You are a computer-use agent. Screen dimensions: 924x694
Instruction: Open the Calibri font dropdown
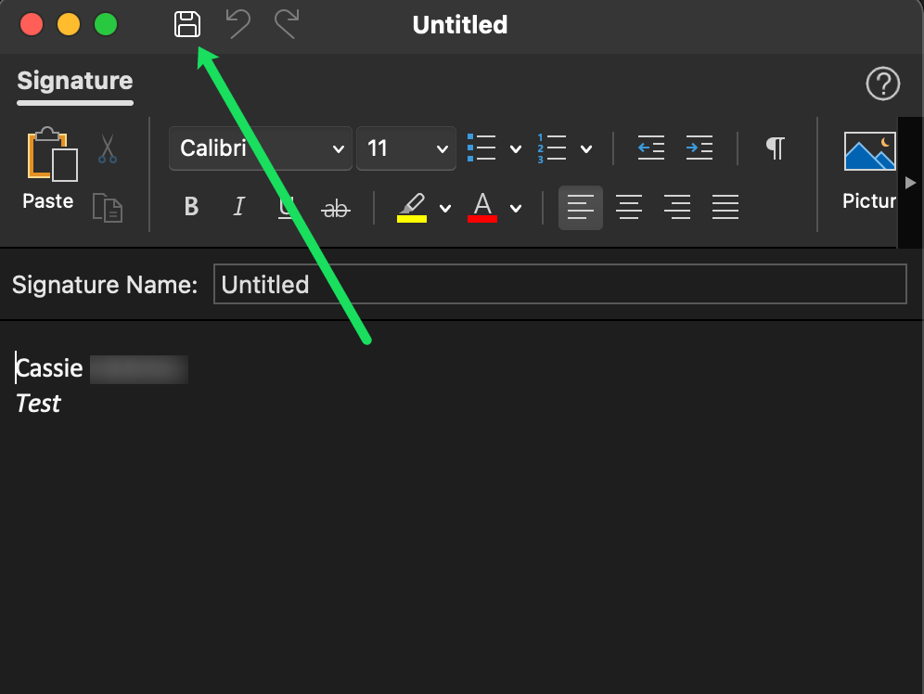pyautogui.click(x=260, y=148)
